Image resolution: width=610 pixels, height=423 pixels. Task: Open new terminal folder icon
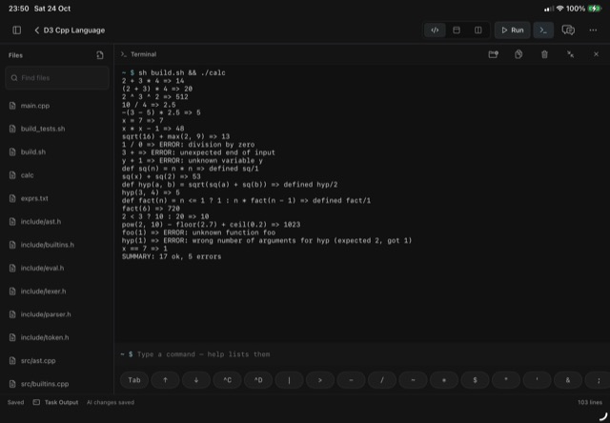[493, 54]
